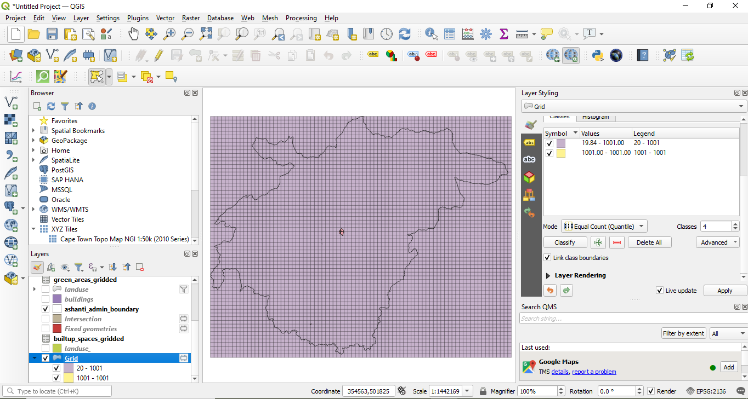Enable the buildings layer checkbox
The image size is (748, 399).
[x=46, y=299]
